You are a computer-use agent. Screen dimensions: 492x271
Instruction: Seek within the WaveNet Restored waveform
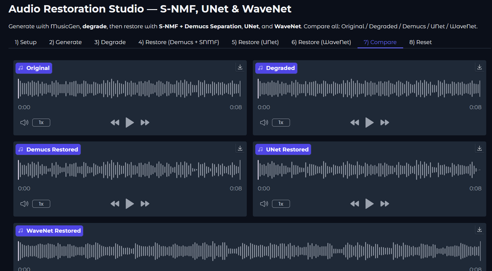point(249,251)
